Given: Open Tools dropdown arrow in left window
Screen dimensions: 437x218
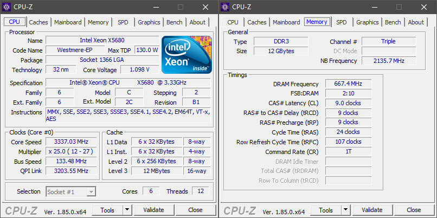Looking at the screenshot, I should (x=127, y=210).
